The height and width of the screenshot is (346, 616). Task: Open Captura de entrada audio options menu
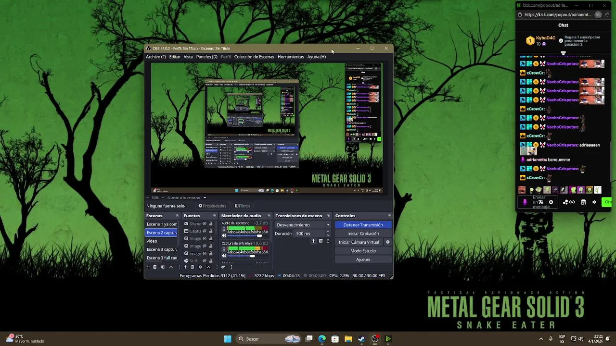pyautogui.click(x=224, y=249)
